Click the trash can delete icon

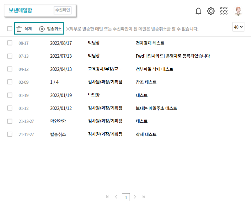[x=19, y=29]
